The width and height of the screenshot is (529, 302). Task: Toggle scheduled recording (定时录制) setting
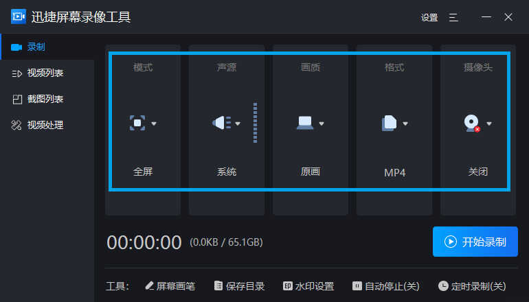point(471,286)
